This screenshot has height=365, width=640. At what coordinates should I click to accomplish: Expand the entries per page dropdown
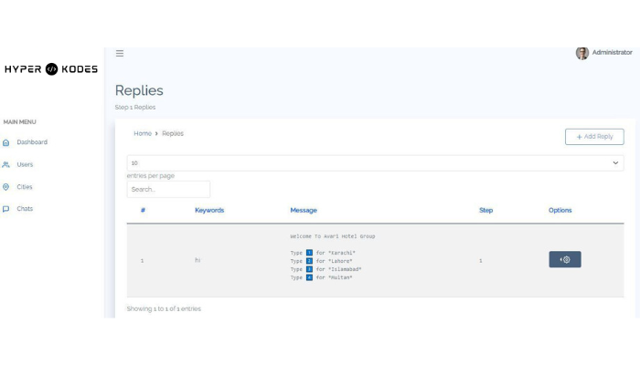375,163
